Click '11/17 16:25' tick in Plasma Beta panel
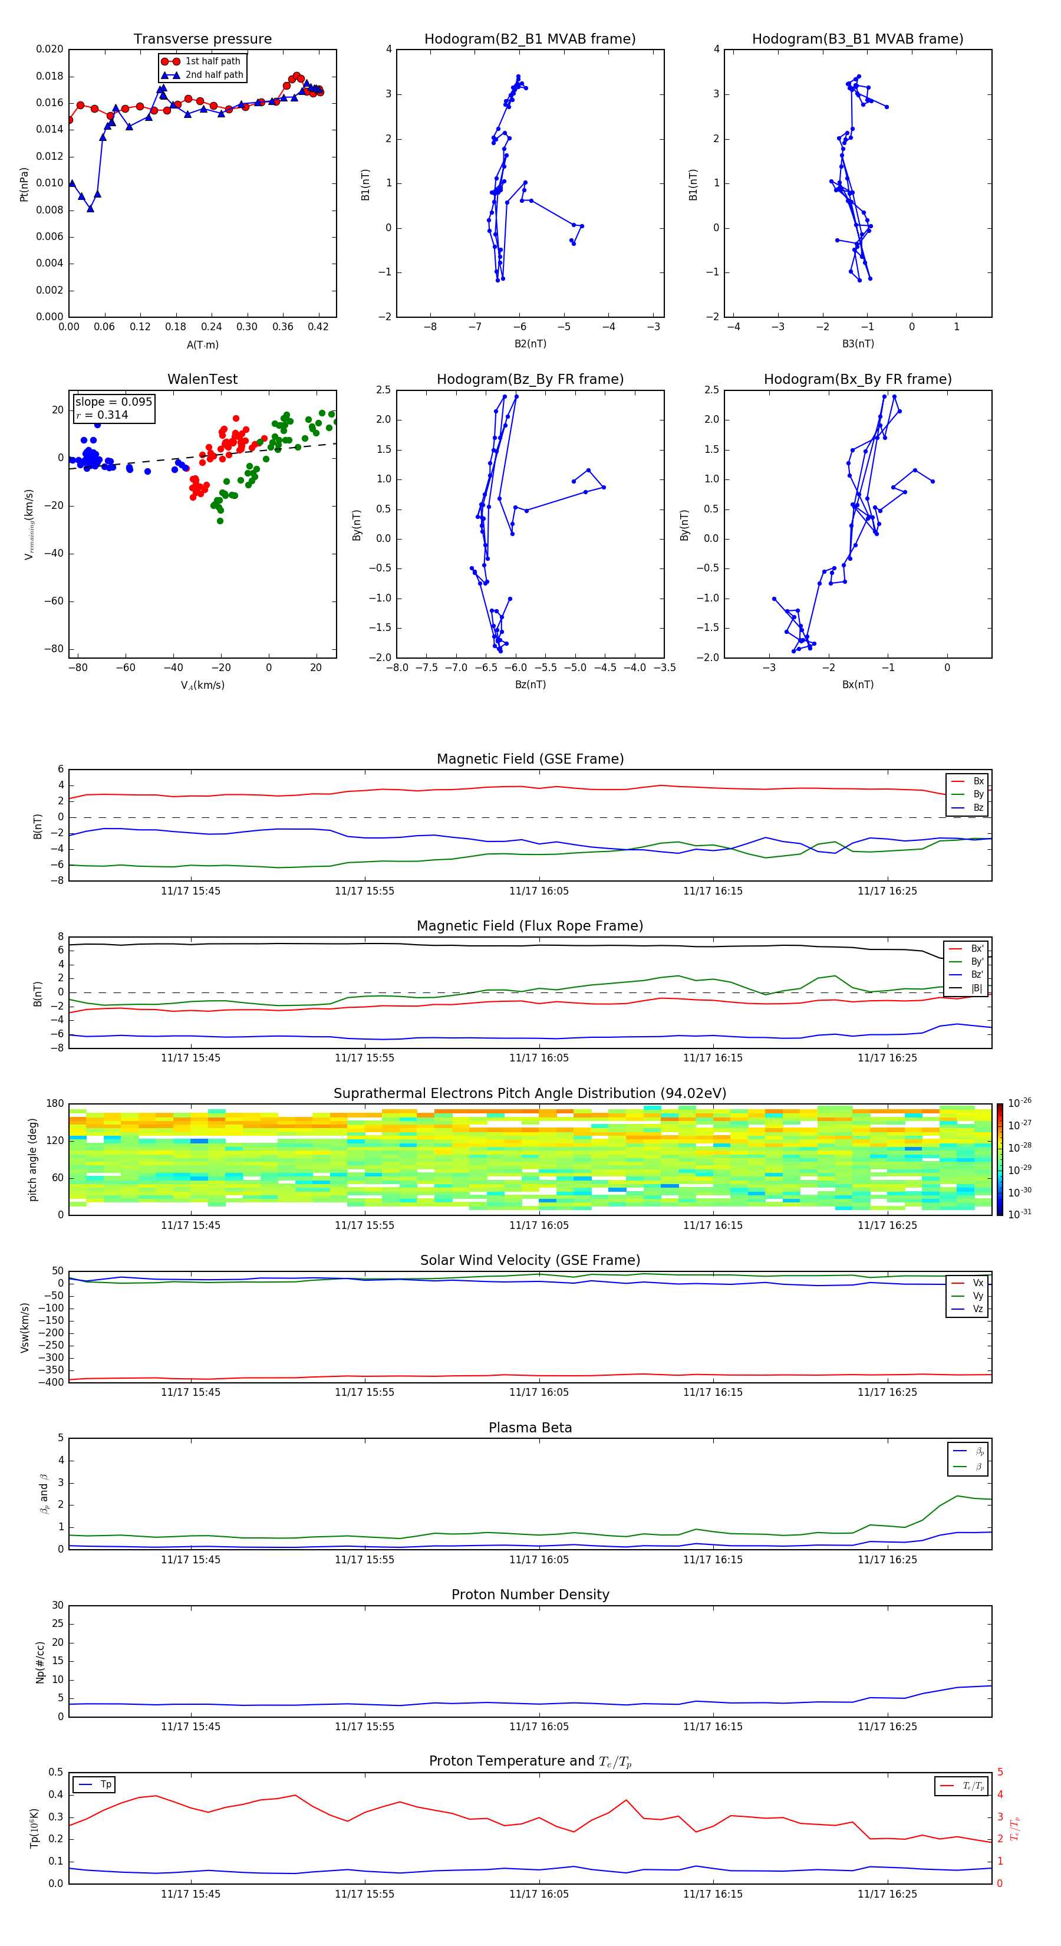This screenshot has width=1061, height=1946. coord(887,1560)
